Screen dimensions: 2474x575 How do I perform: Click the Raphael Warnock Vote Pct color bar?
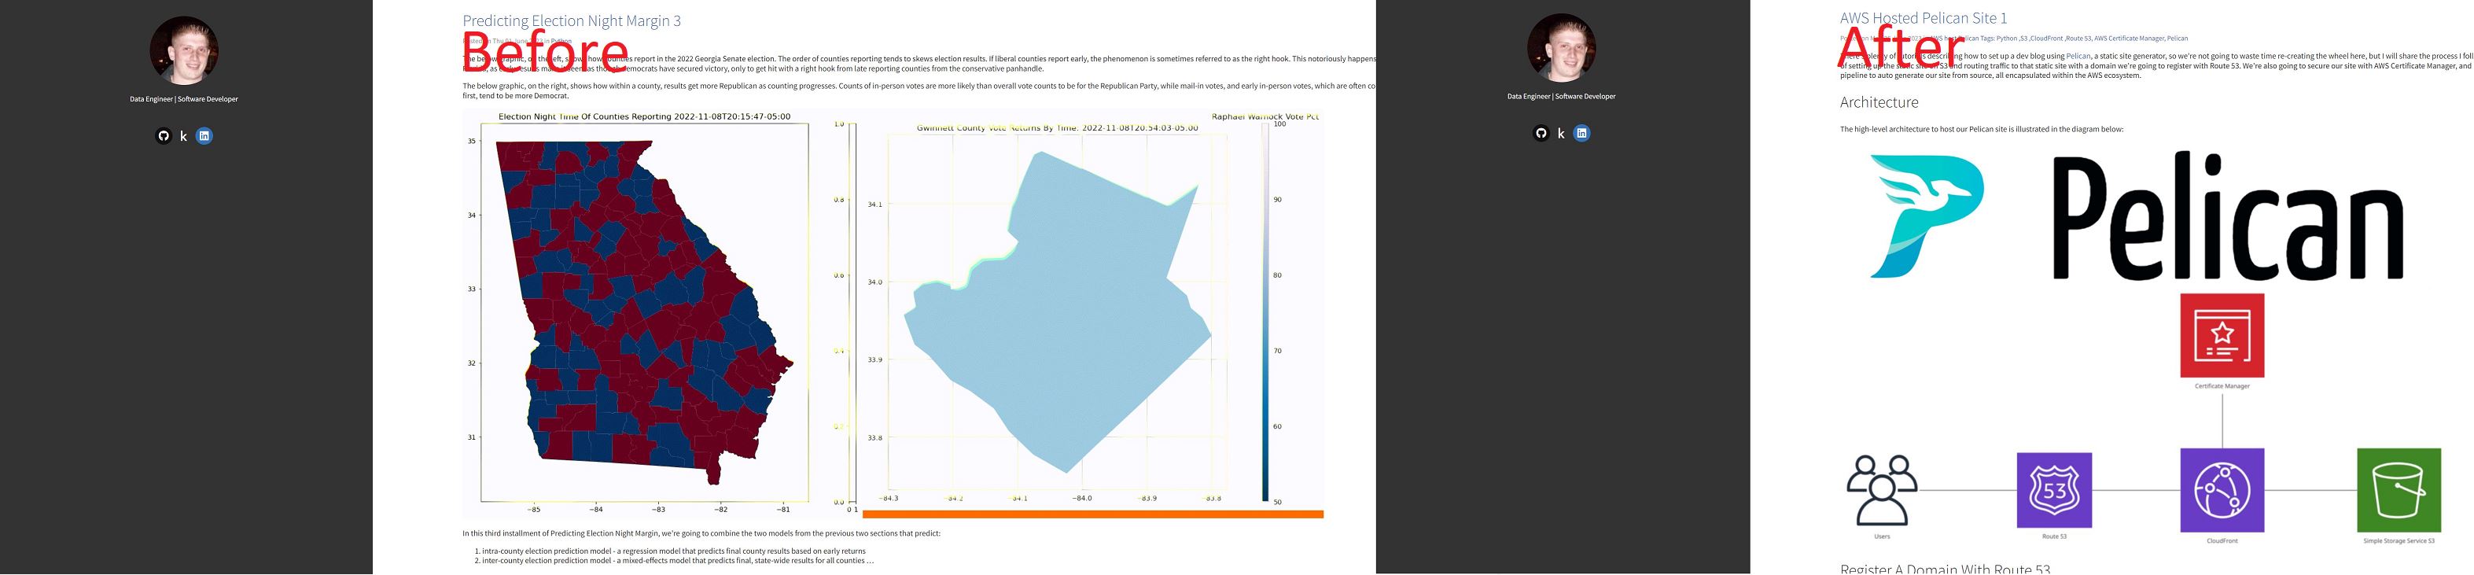point(1266,312)
